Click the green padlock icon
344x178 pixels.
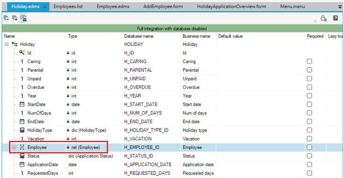click(x=324, y=18)
